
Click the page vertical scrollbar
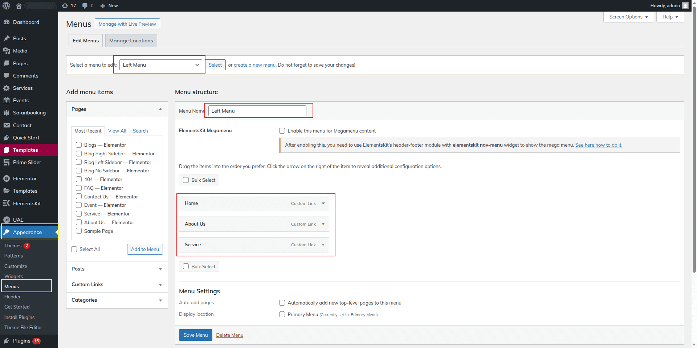click(694, 145)
